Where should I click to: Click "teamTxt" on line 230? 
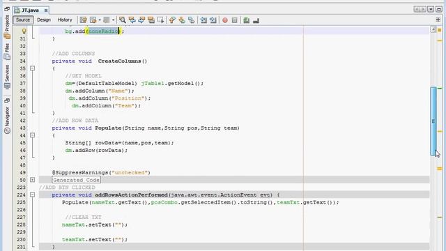(73, 239)
